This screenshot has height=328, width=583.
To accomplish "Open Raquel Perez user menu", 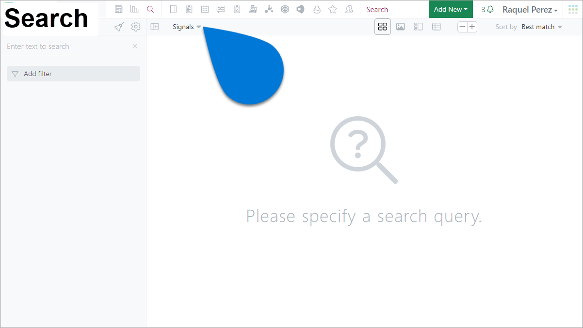I will click(530, 9).
